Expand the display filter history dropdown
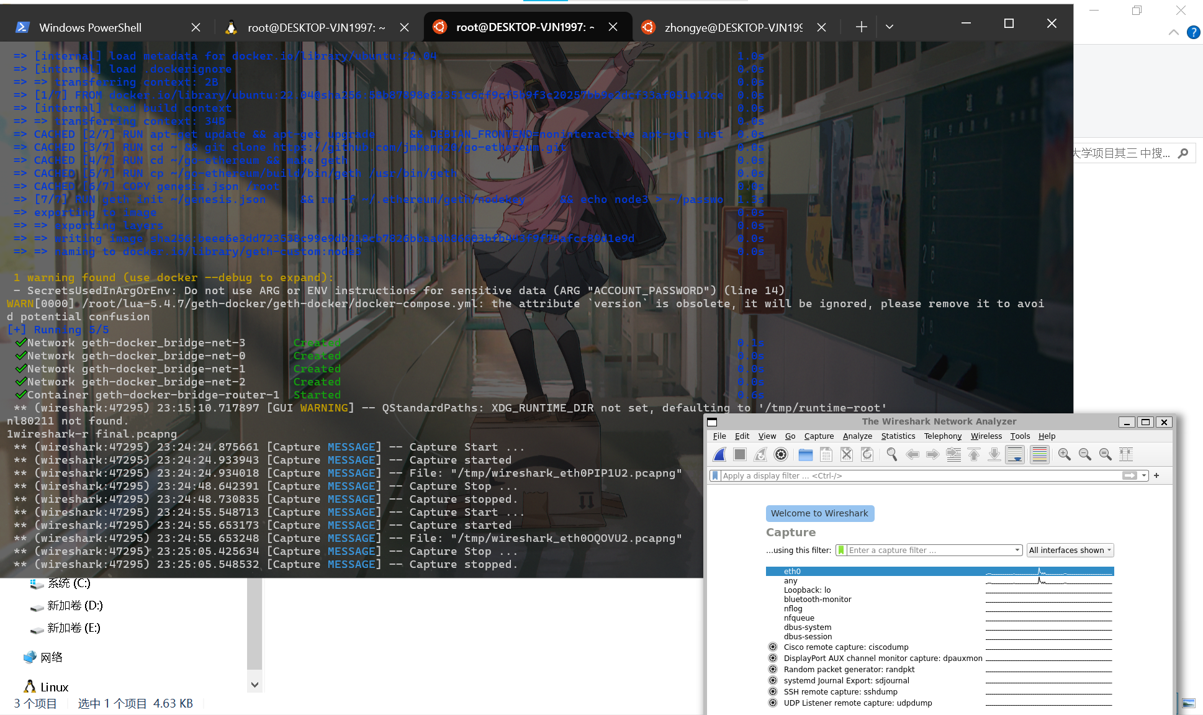 click(1144, 475)
